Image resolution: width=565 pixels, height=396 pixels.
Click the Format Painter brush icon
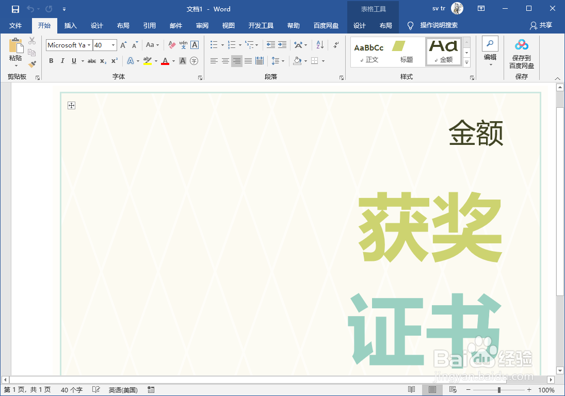click(32, 64)
